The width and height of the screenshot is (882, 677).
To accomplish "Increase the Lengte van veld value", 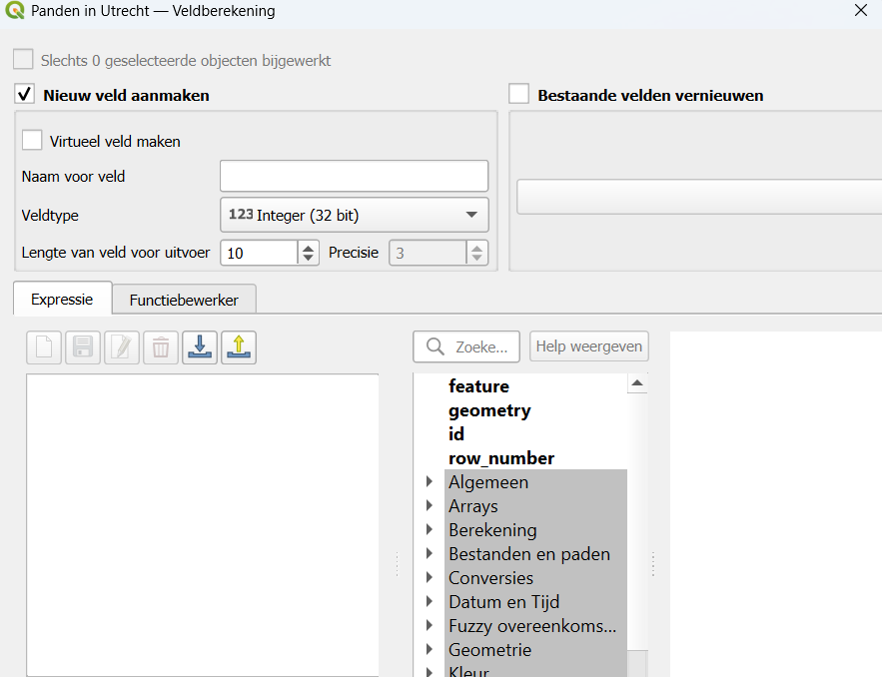I will [308, 247].
